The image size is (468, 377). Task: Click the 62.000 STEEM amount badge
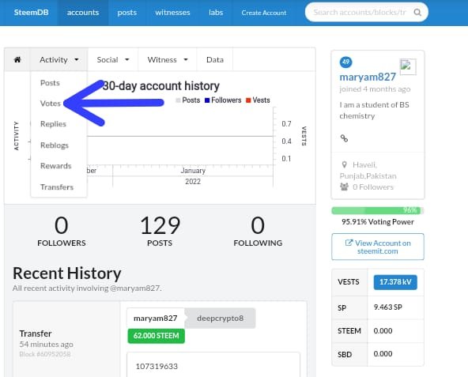pos(156,336)
